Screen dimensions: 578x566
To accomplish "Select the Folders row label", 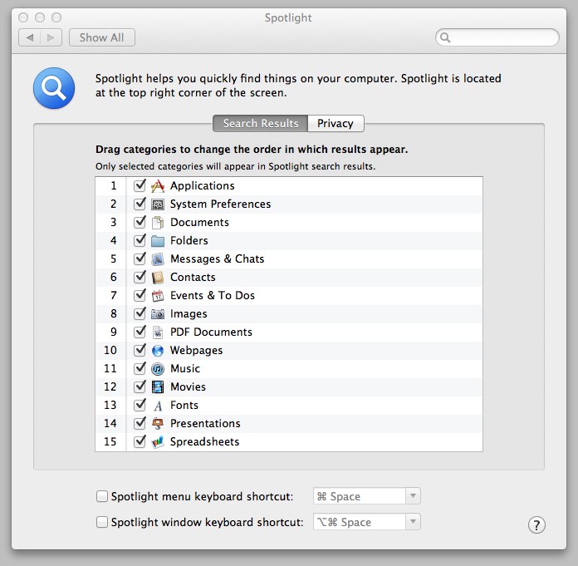I will tap(189, 240).
